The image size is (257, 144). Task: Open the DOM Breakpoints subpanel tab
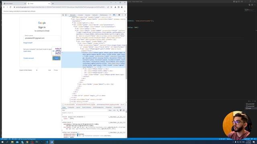pyautogui.click(x=98, y=108)
